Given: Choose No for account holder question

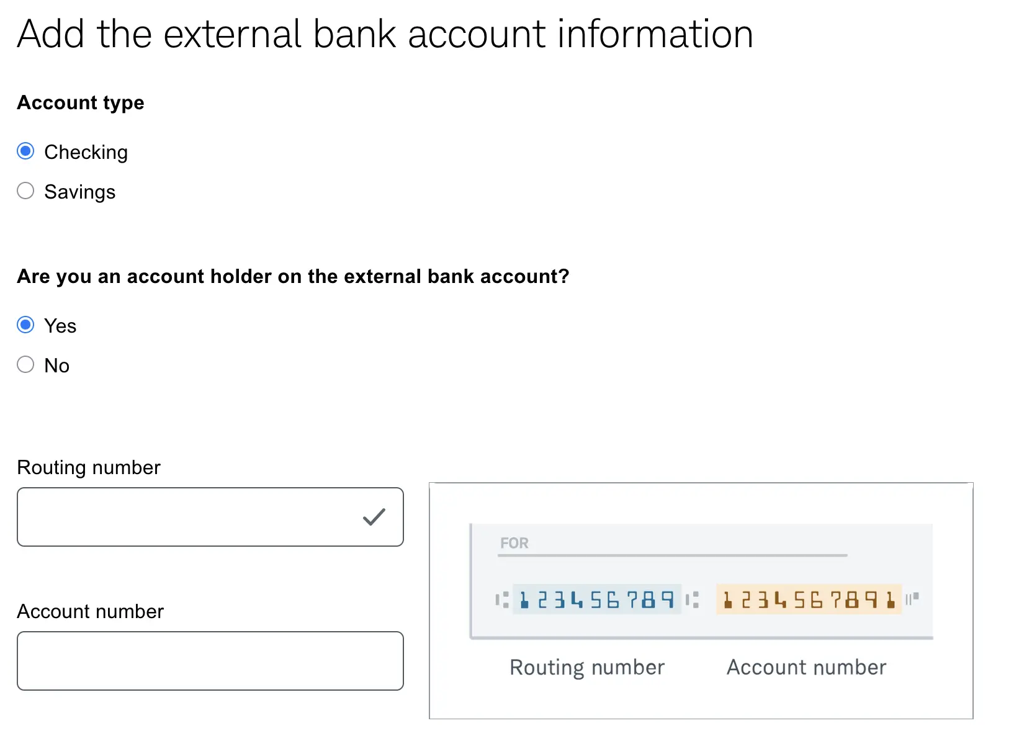Looking at the screenshot, I should click(25, 365).
